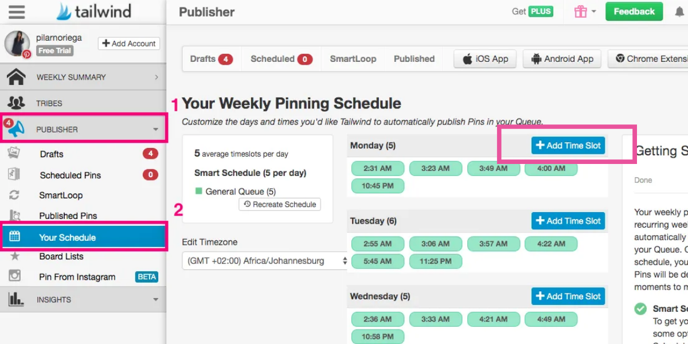Switch to the Drafts tab
688x344 pixels.
pyautogui.click(x=210, y=59)
